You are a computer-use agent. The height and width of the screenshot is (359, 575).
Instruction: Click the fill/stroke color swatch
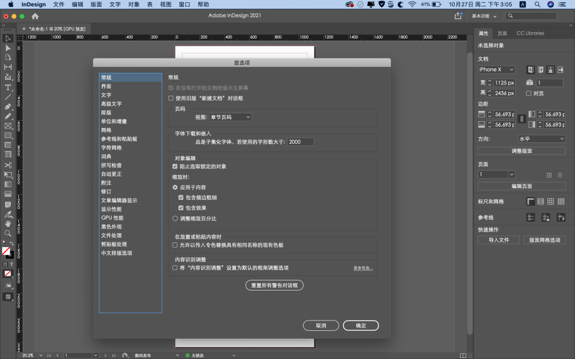tap(6, 251)
